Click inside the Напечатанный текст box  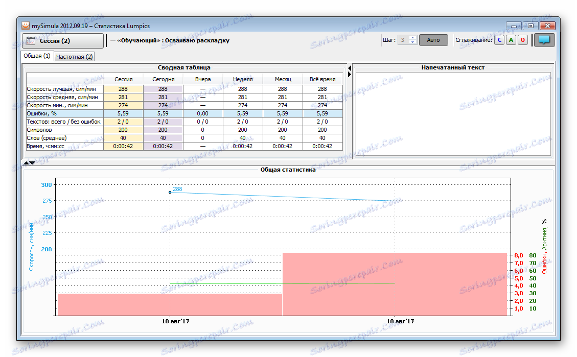(x=453, y=114)
